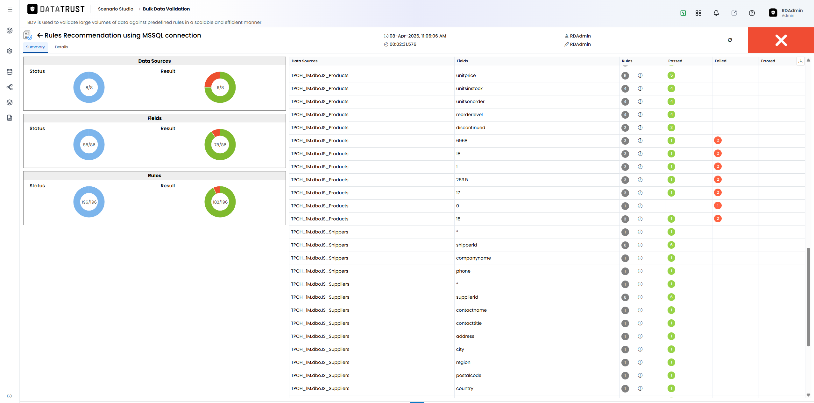Open the apps grid icon in header
This screenshot has height=403, width=814.
pos(698,13)
